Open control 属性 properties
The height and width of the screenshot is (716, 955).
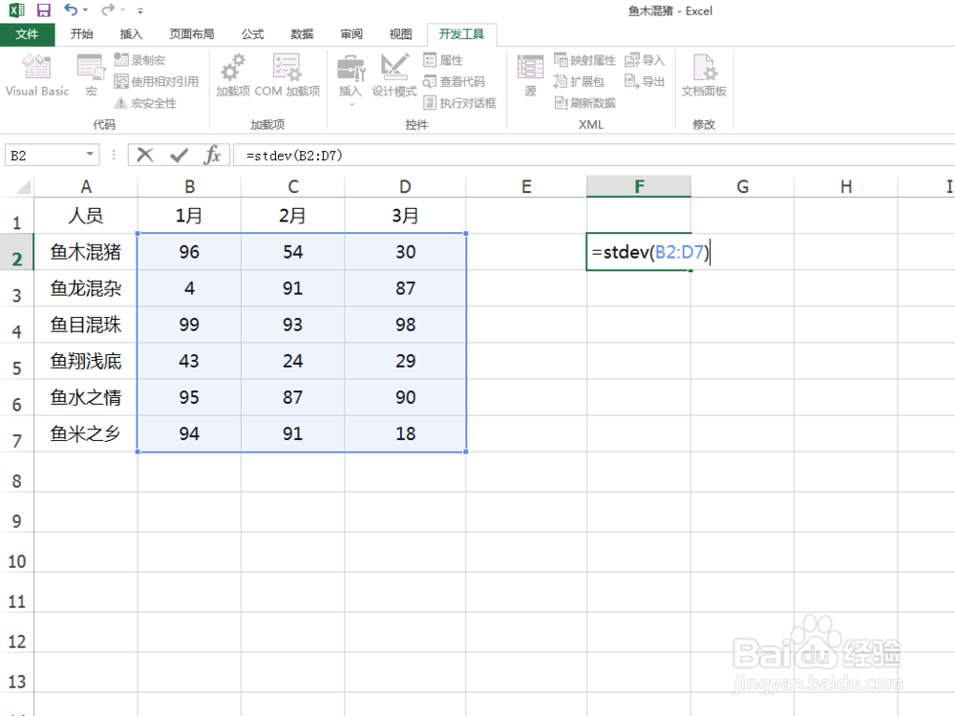(443, 59)
